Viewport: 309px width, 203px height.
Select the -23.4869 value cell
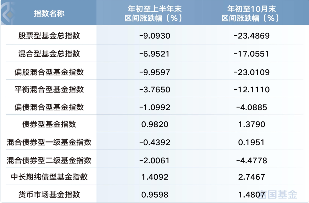pos(252,36)
